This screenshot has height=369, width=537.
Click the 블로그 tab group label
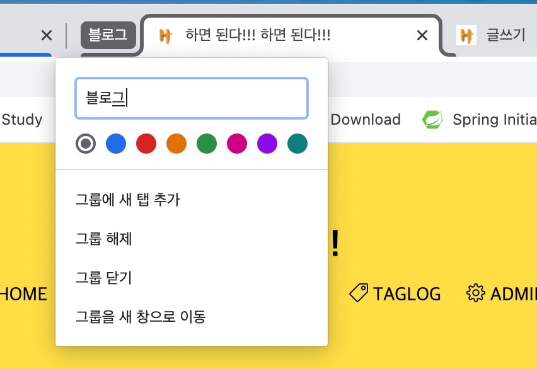(108, 35)
